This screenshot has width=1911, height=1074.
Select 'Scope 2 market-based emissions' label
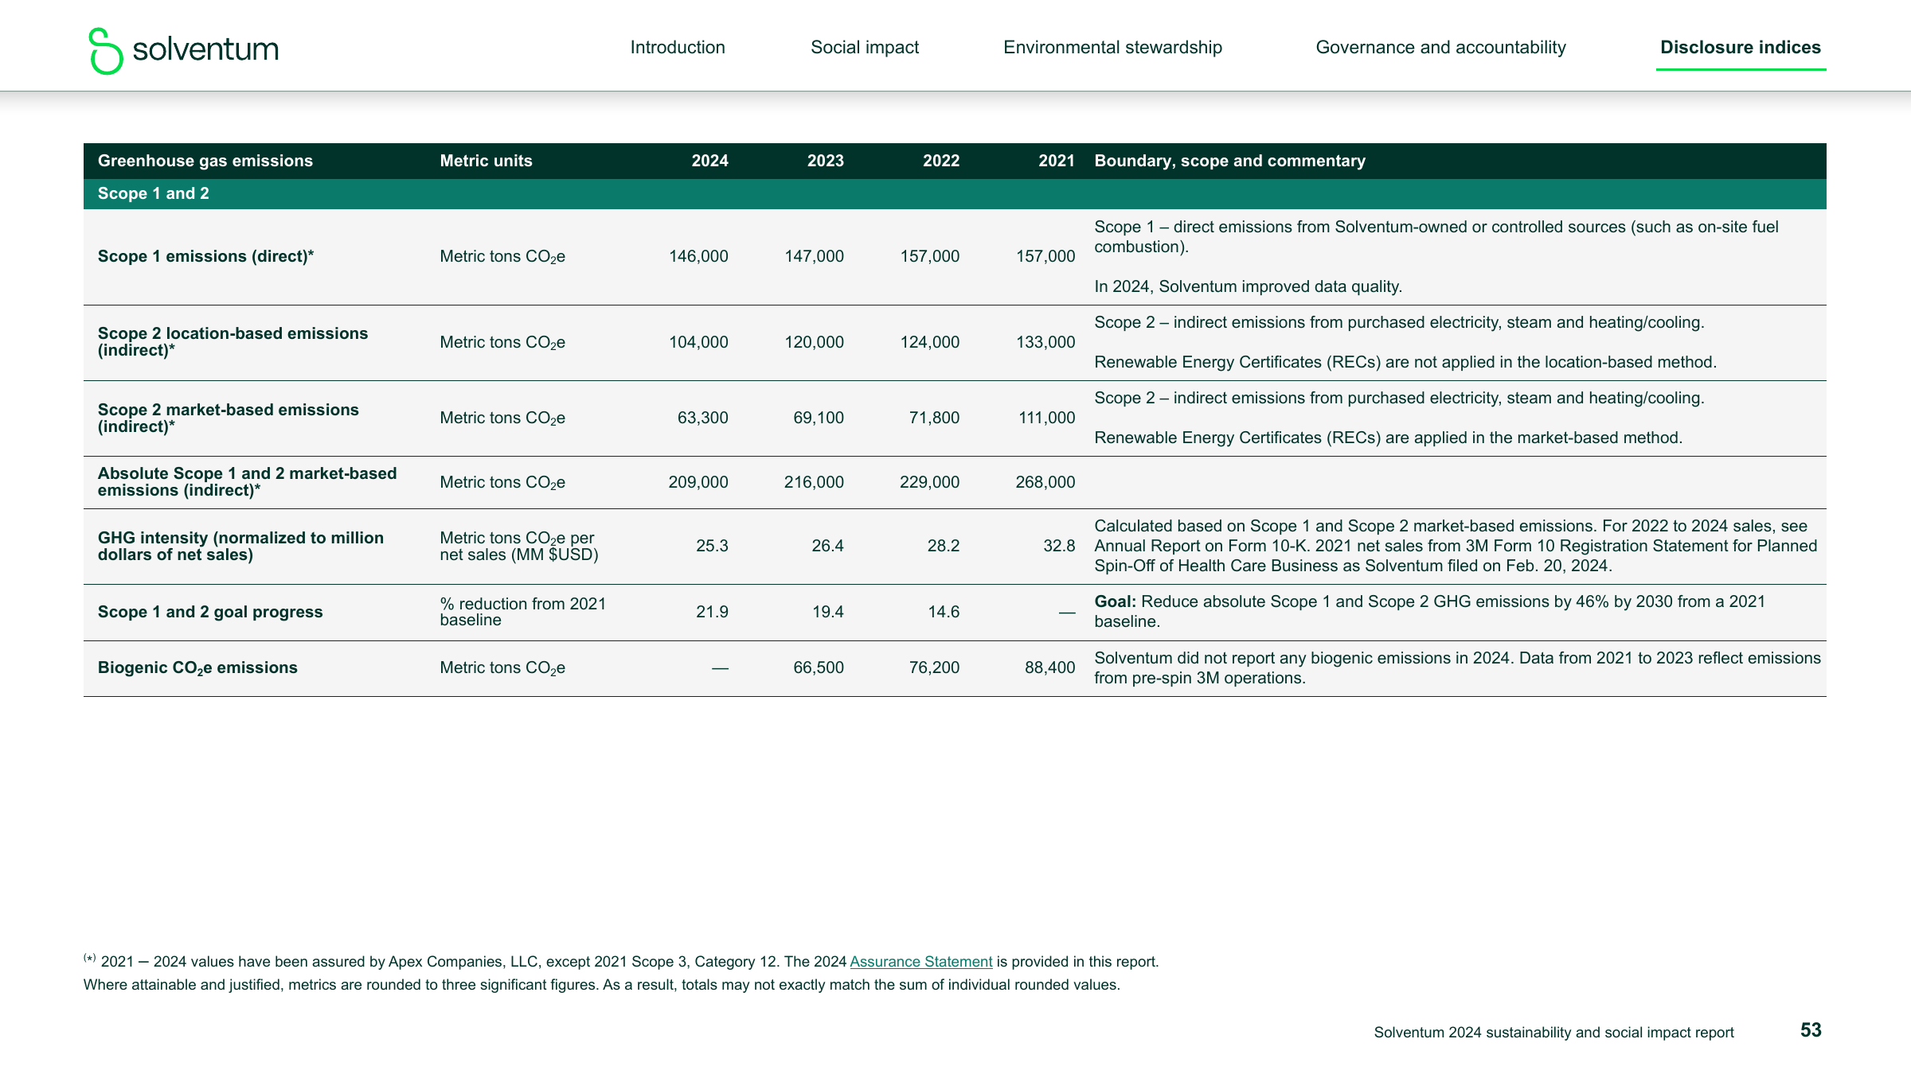coord(228,418)
